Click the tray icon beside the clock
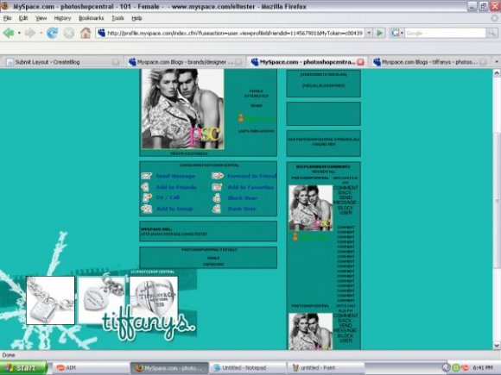Image resolution: width=501 pixels, height=375 pixels. pos(466,367)
